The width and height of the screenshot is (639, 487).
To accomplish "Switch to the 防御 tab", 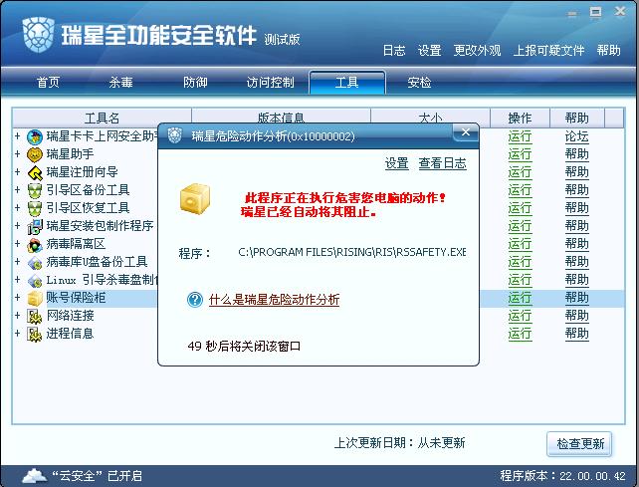I will pyautogui.click(x=195, y=83).
